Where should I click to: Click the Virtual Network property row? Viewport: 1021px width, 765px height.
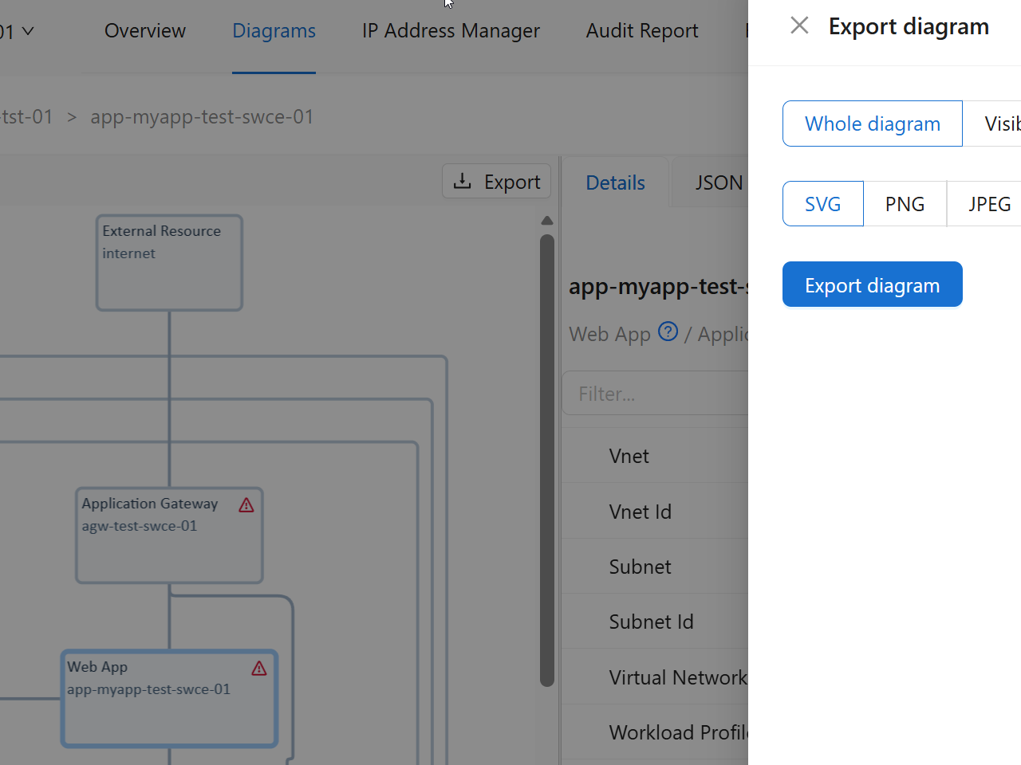pyautogui.click(x=655, y=677)
